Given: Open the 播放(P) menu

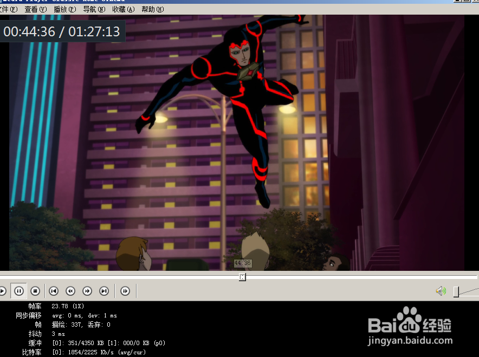Looking at the screenshot, I should click(65, 9).
